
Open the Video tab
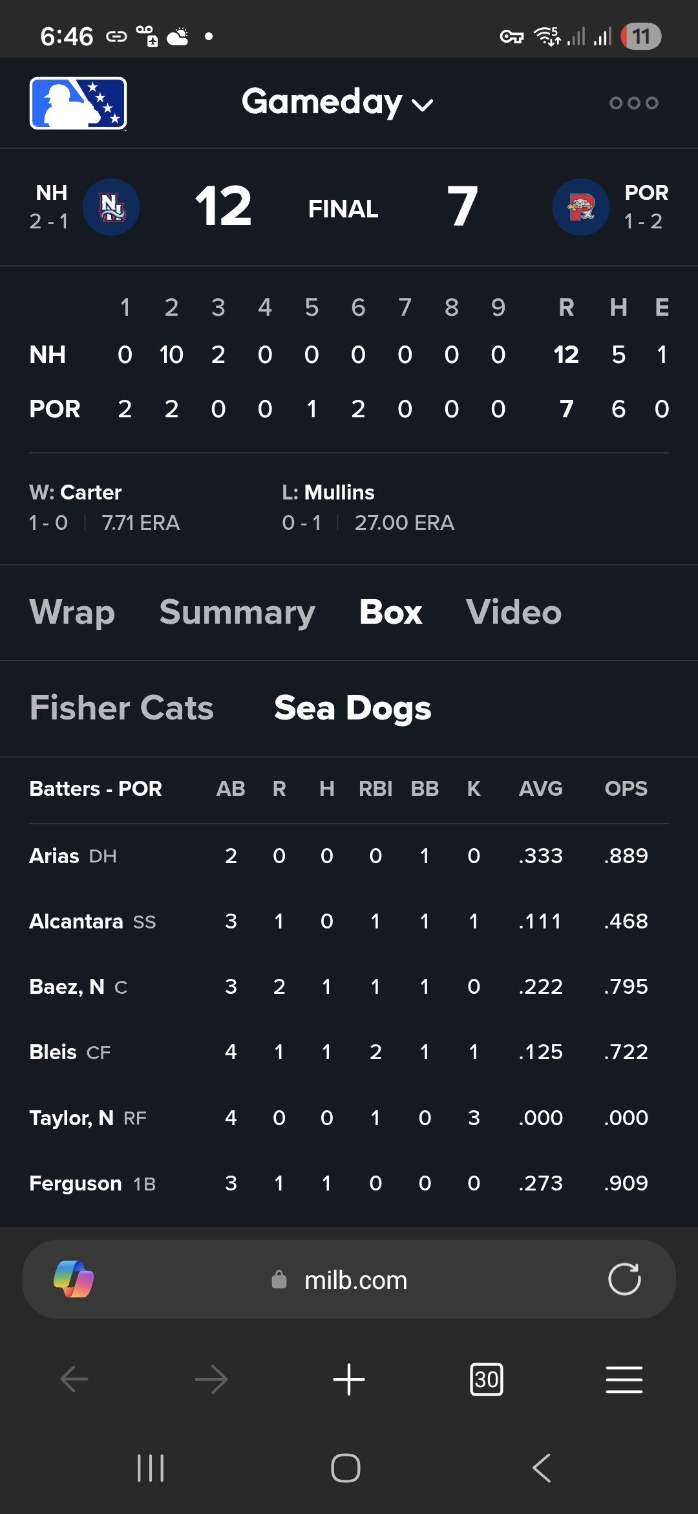(x=514, y=612)
